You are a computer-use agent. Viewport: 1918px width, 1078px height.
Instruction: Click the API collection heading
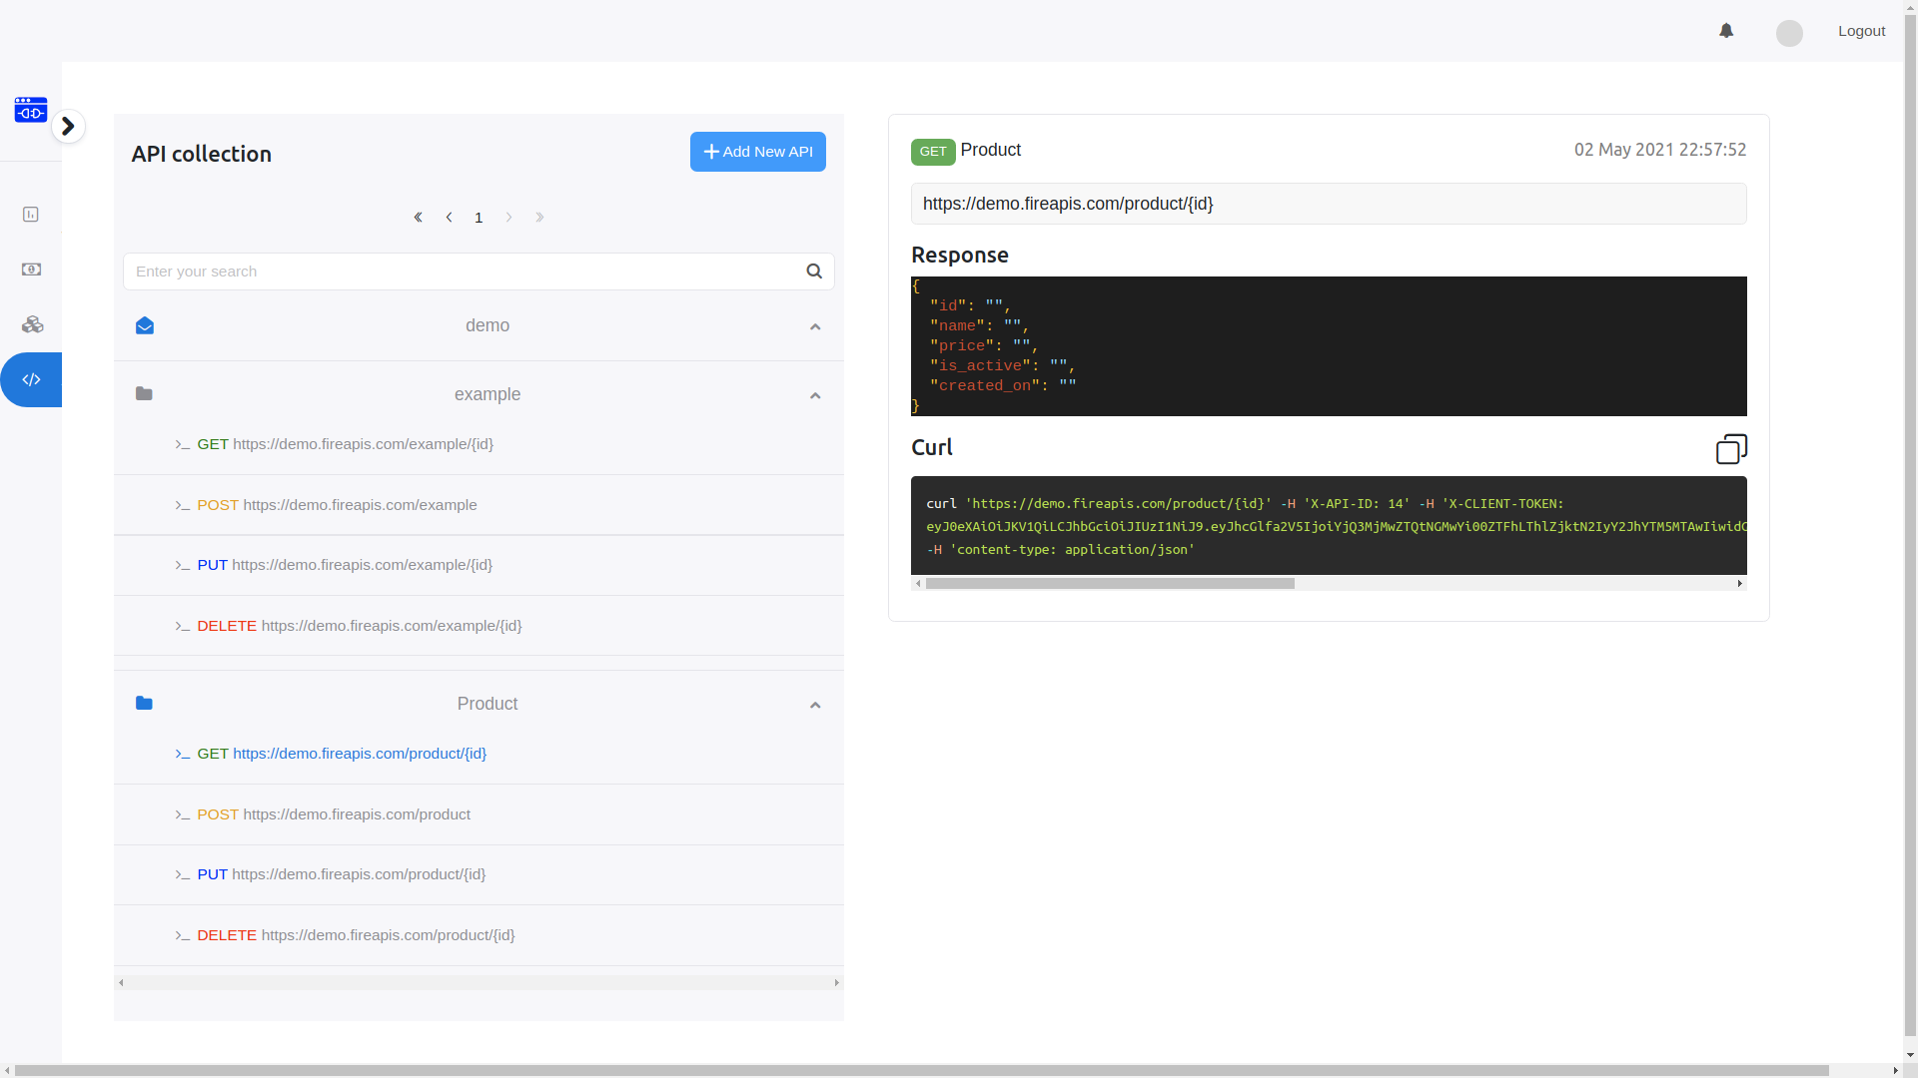(202, 154)
